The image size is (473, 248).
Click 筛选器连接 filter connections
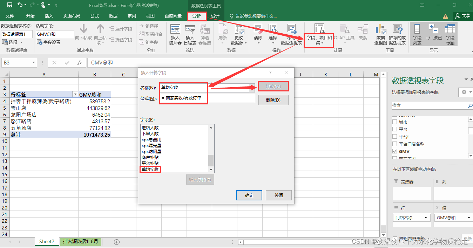205,34
